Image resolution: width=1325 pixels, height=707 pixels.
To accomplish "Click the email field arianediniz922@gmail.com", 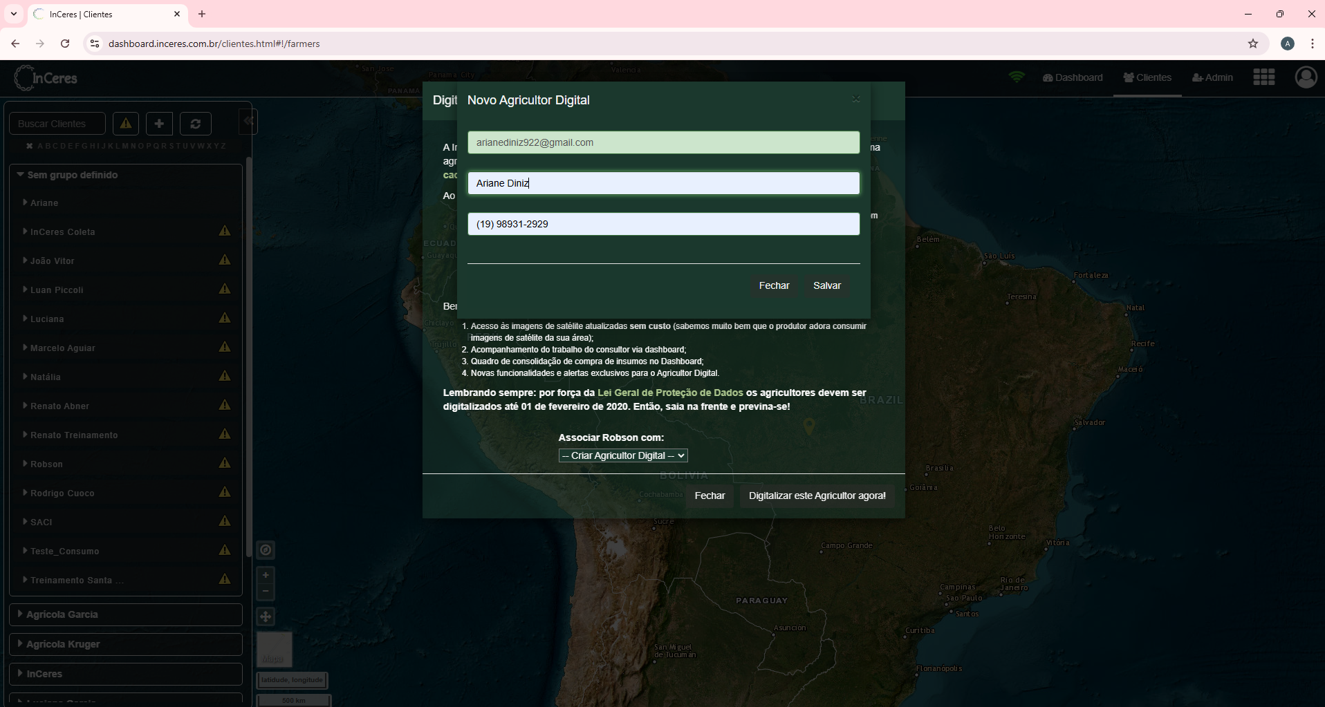I will 664,142.
